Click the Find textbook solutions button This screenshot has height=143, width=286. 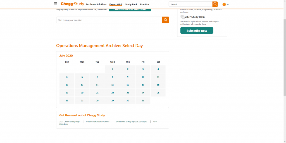coord(130,10)
